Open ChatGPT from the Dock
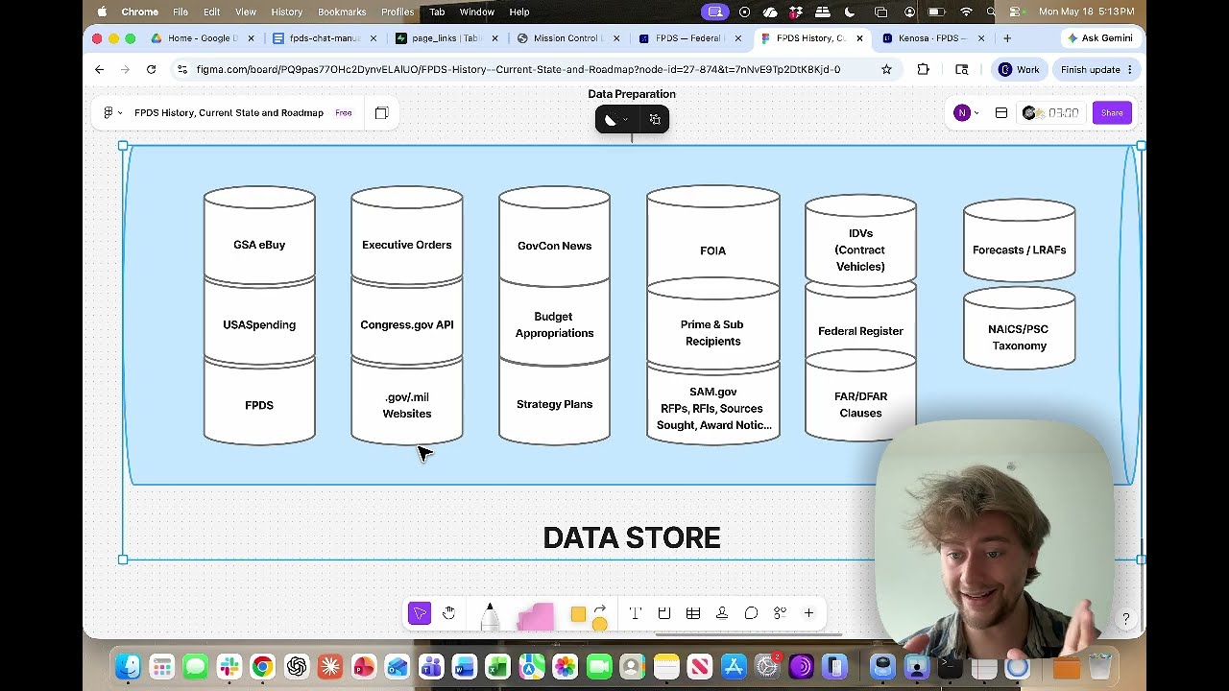Image resolution: width=1229 pixels, height=691 pixels. [x=296, y=666]
